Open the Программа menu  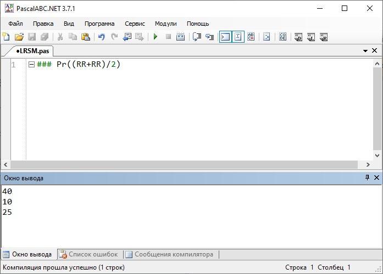99,24
